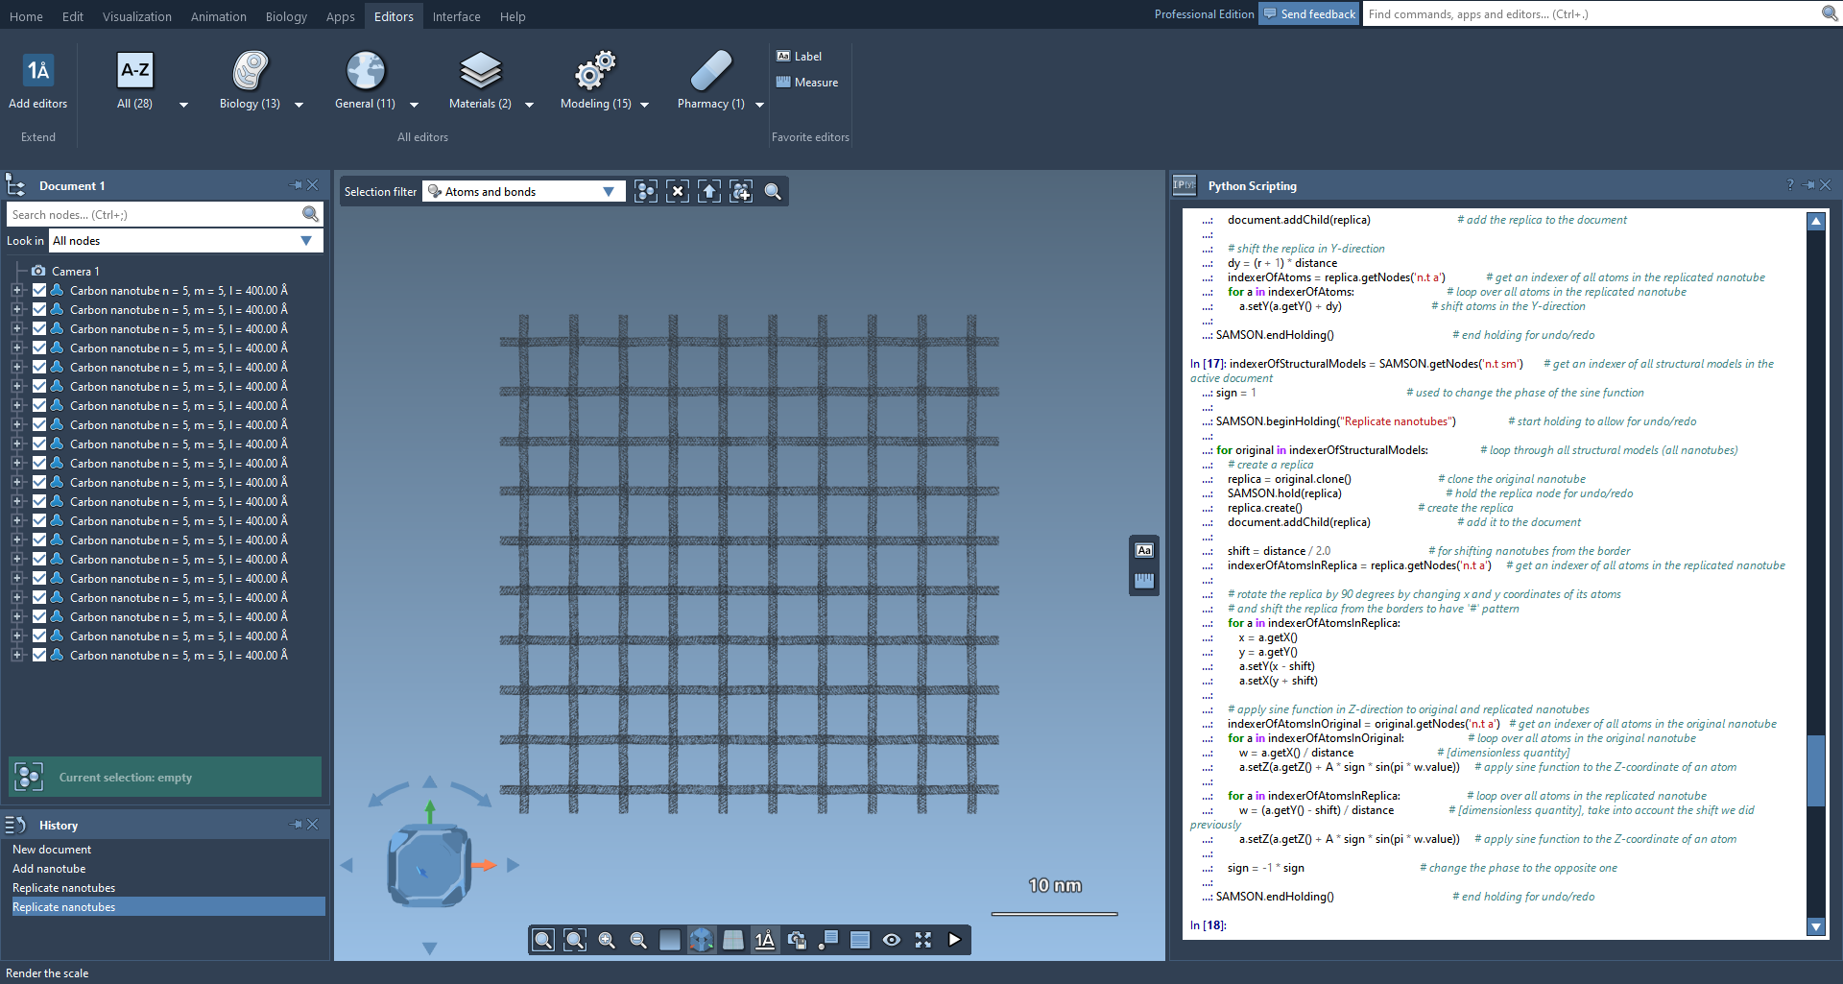Toggle the eye visibility icon in viewport toolbar
This screenshot has width=1843, height=984.
coord(892,940)
